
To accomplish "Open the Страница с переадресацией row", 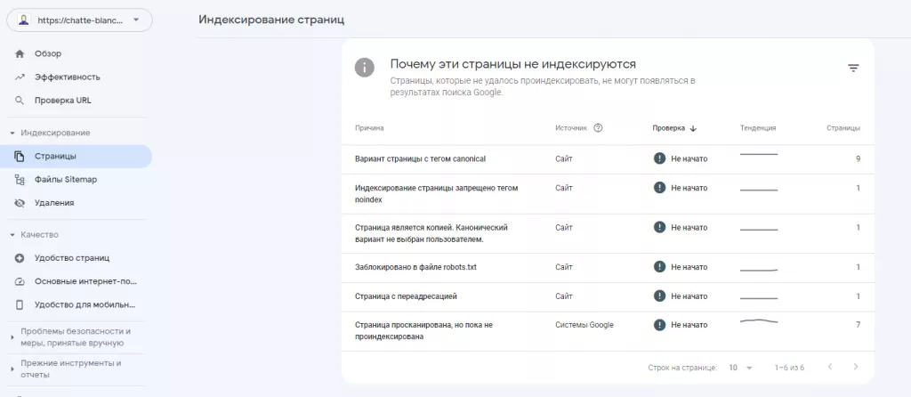I will tap(608, 296).
